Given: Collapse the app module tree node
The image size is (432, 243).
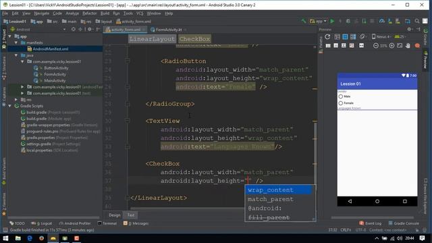Looking at the screenshot, I should 10,36.
